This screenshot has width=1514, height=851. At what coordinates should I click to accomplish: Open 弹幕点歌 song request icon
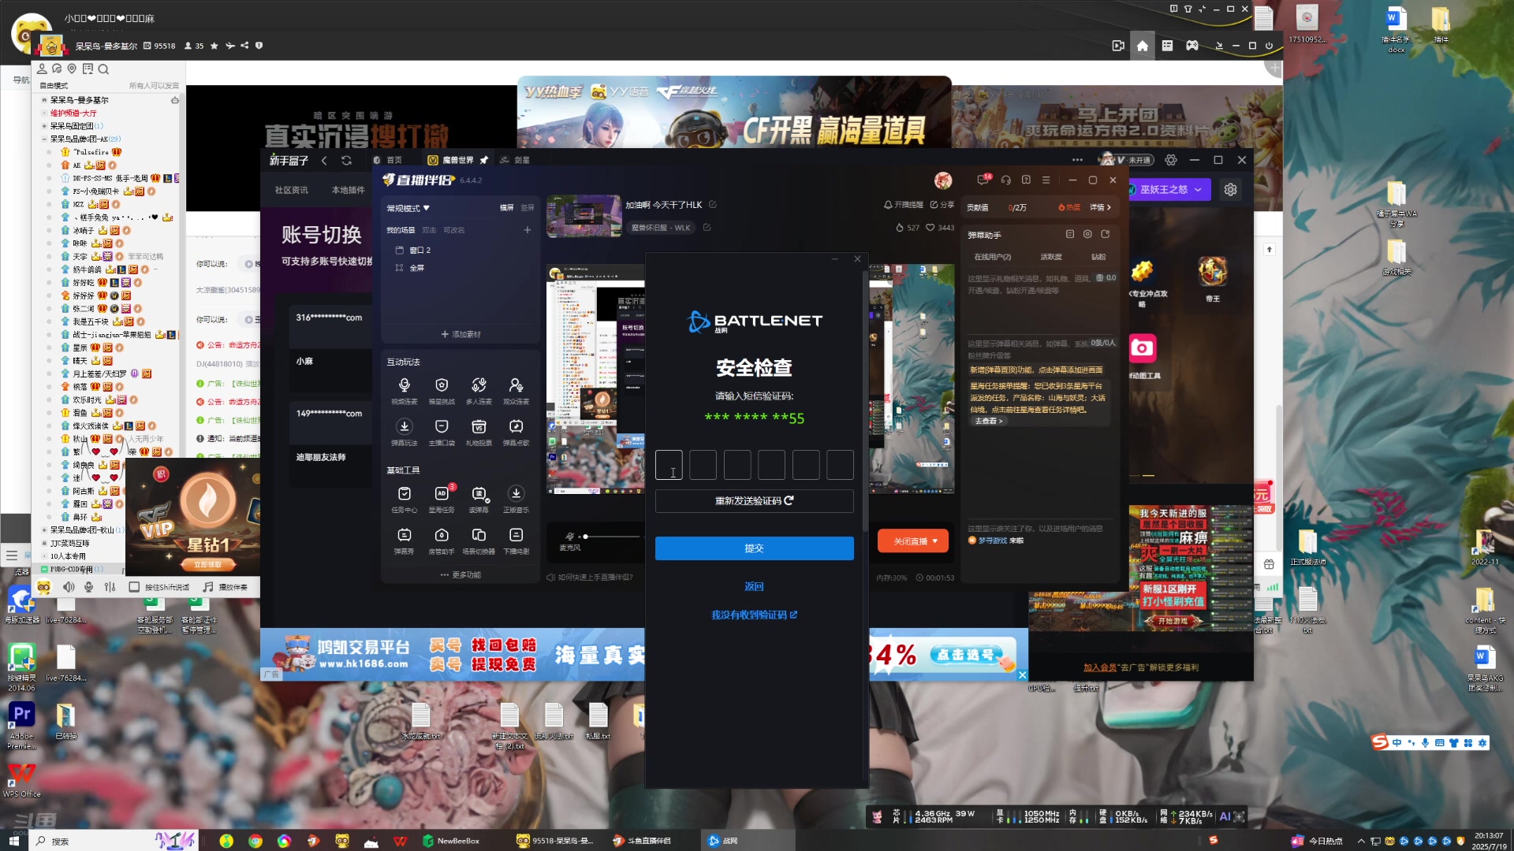[x=516, y=432]
